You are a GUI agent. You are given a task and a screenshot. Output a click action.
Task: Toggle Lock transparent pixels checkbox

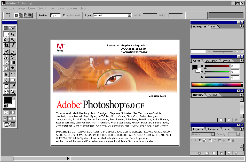(200, 140)
